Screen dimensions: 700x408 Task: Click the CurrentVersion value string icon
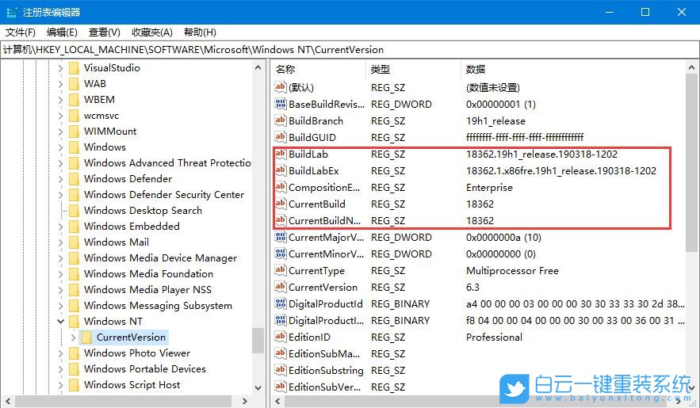pos(281,287)
